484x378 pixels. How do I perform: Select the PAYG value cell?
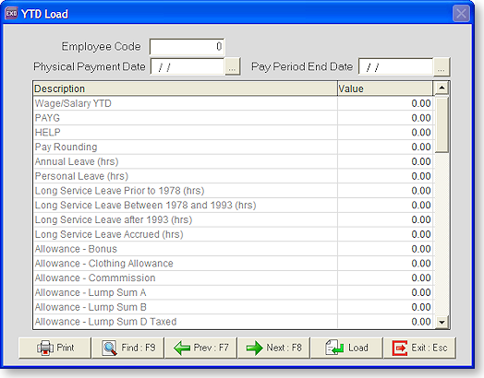[385, 118]
